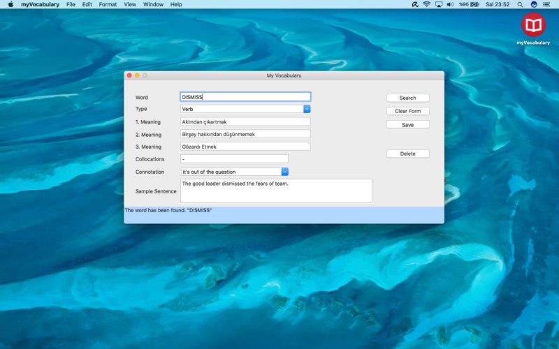
Task: Open the Edit menu
Action: point(87,4)
